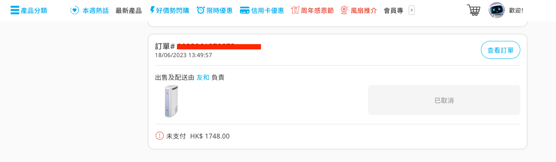This screenshot has width=556, height=162.
Task: Click the 歡迎! greeting text
Action: tap(516, 11)
